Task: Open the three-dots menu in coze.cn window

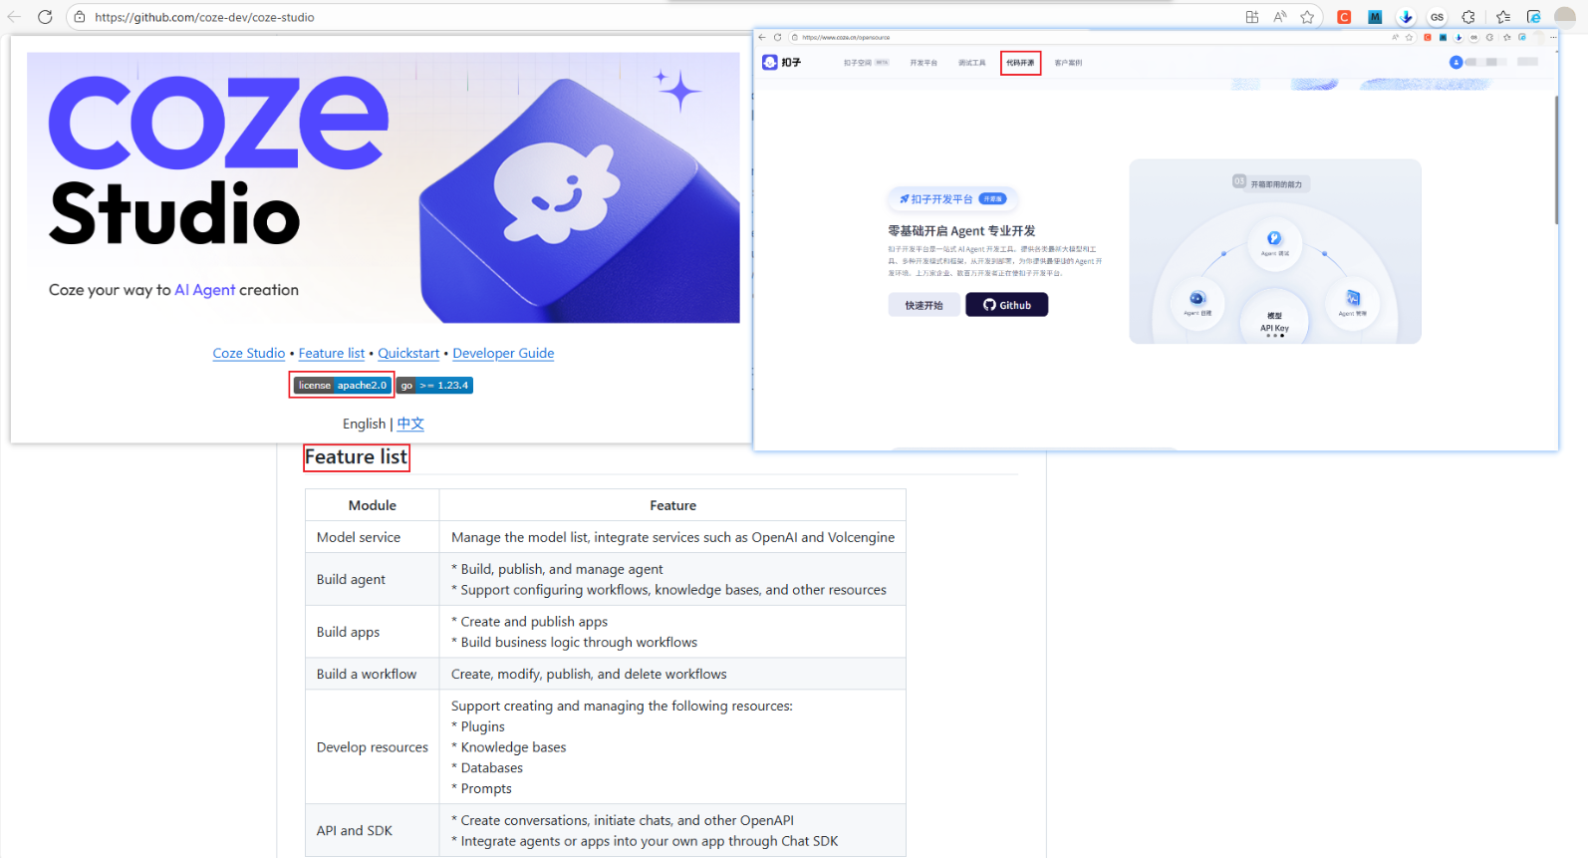Action: (1552, 37)
